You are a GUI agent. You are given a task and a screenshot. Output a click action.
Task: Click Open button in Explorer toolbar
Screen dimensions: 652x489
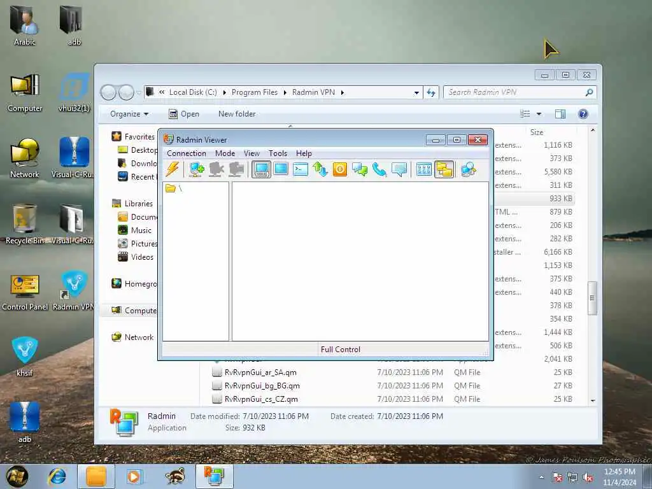coord(184,114)
